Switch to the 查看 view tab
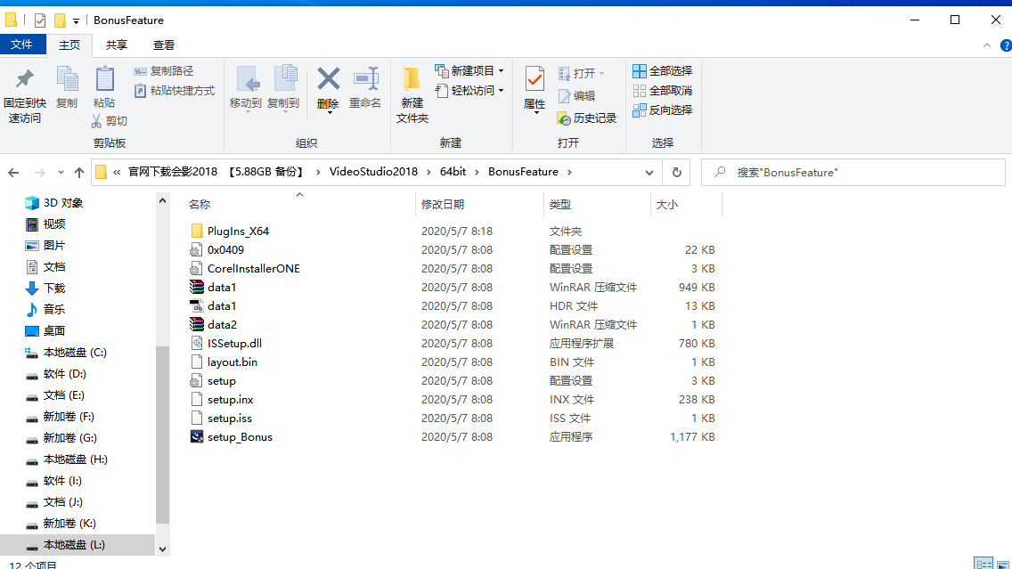This screenshot has height=569, width=1012. coord(163,45)
